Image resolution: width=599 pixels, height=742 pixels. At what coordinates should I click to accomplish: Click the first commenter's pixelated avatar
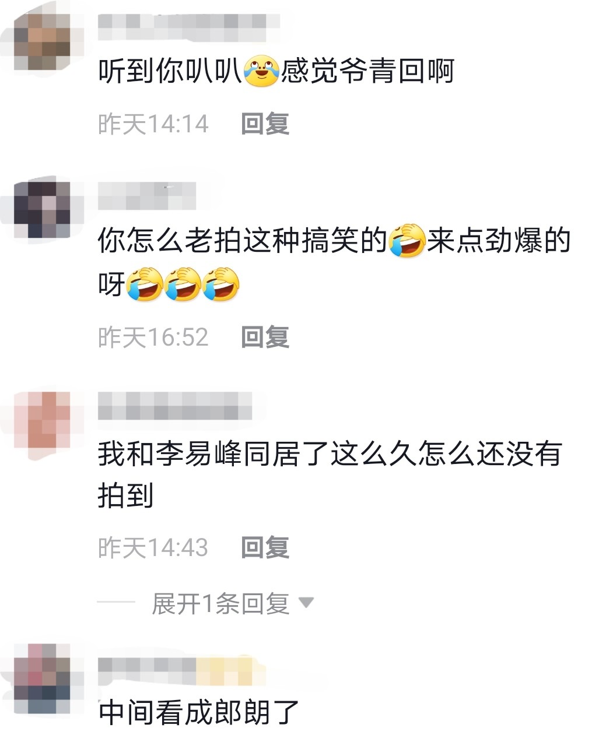42,41
